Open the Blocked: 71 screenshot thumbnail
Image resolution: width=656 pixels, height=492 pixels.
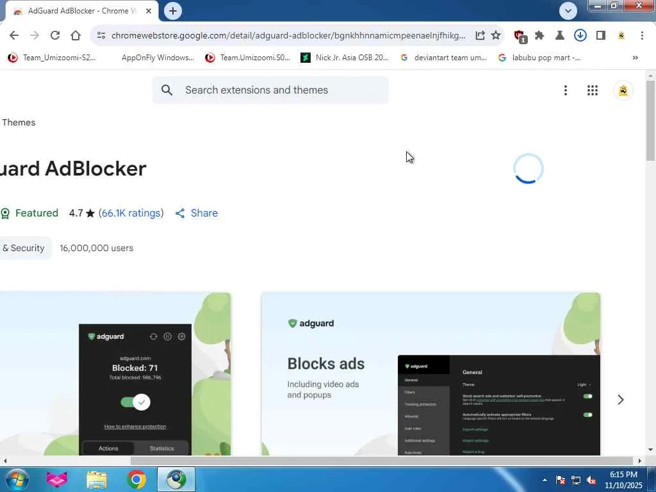[115, 374]
